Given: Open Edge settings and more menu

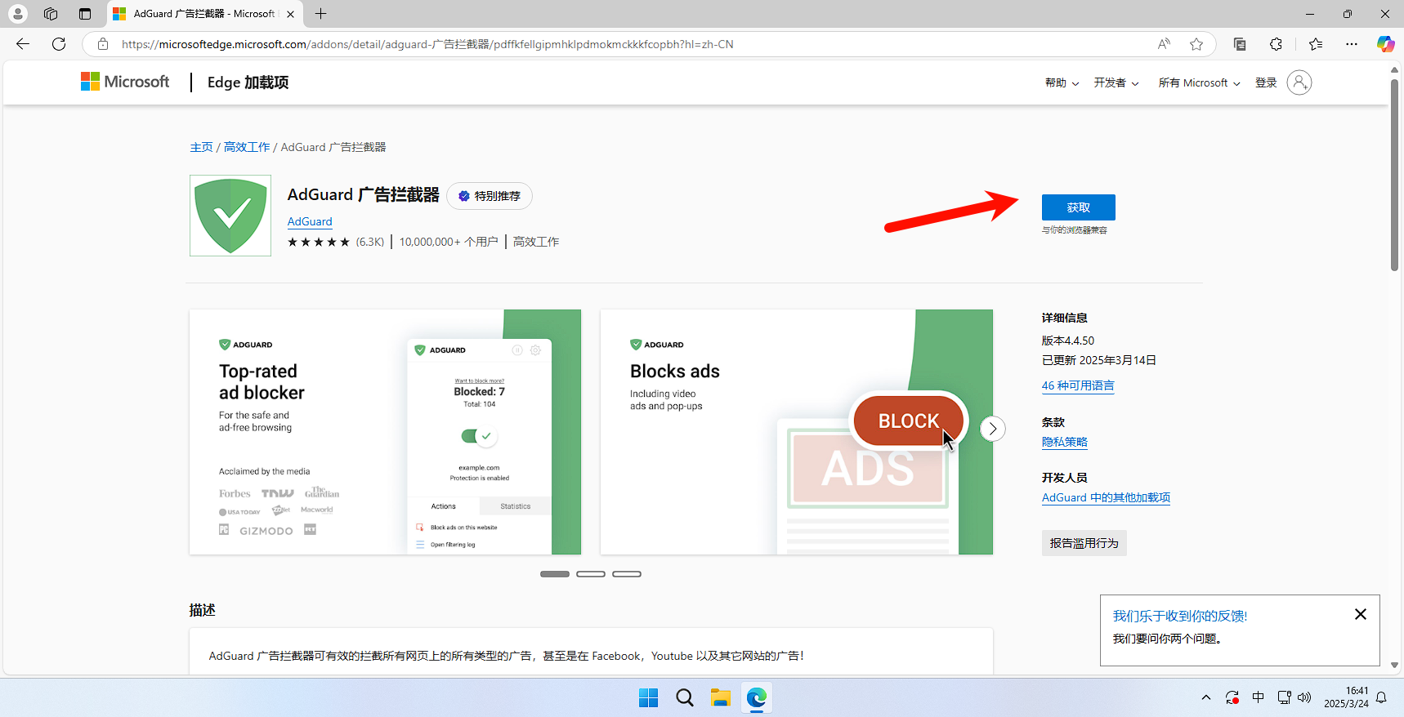Looking at the screenshot, I should [1352, 44].
